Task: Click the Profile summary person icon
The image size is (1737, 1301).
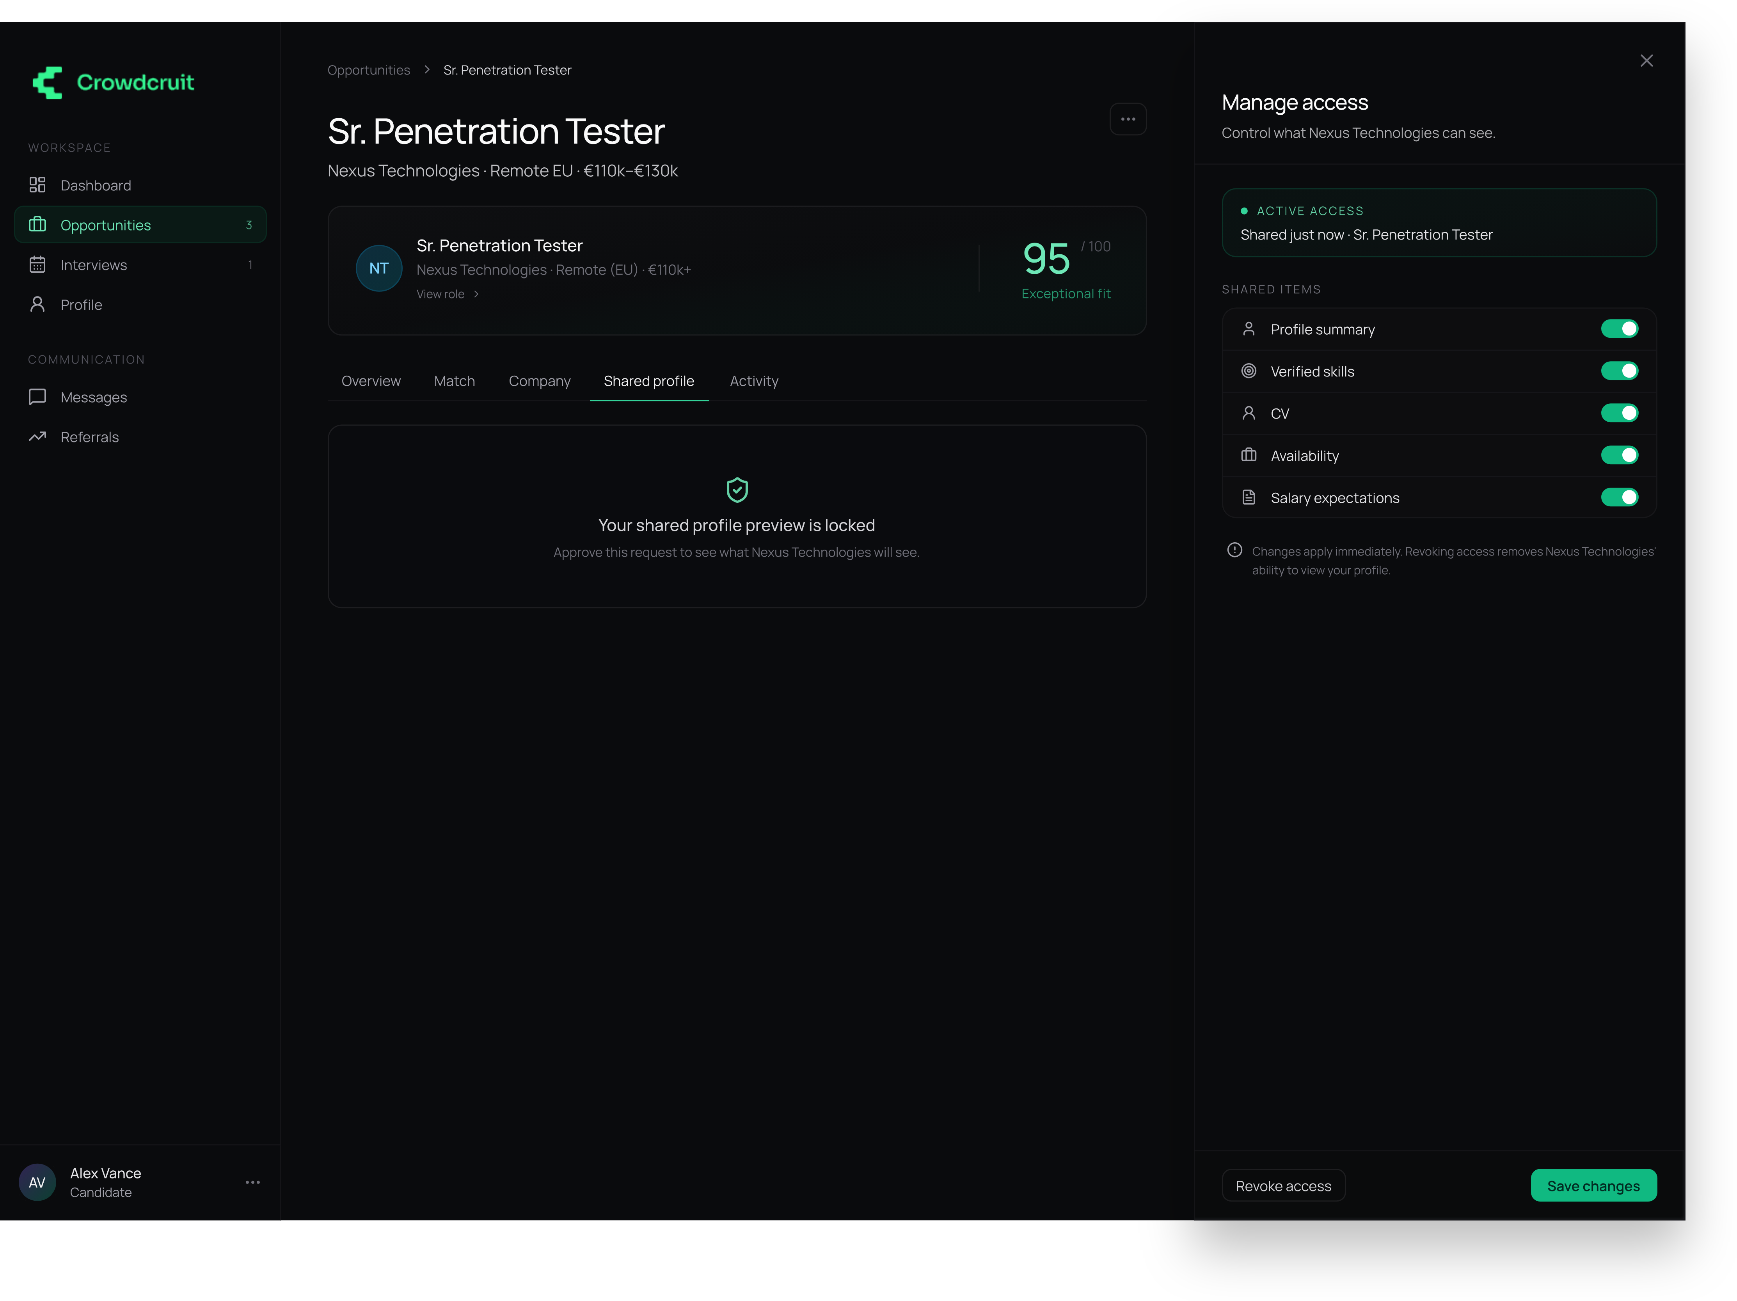Action: pos(1249,329)
